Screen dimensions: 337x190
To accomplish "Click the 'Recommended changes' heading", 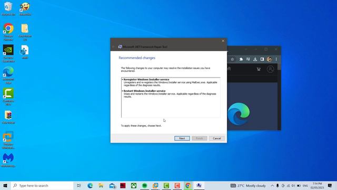I will click(137, 58).
